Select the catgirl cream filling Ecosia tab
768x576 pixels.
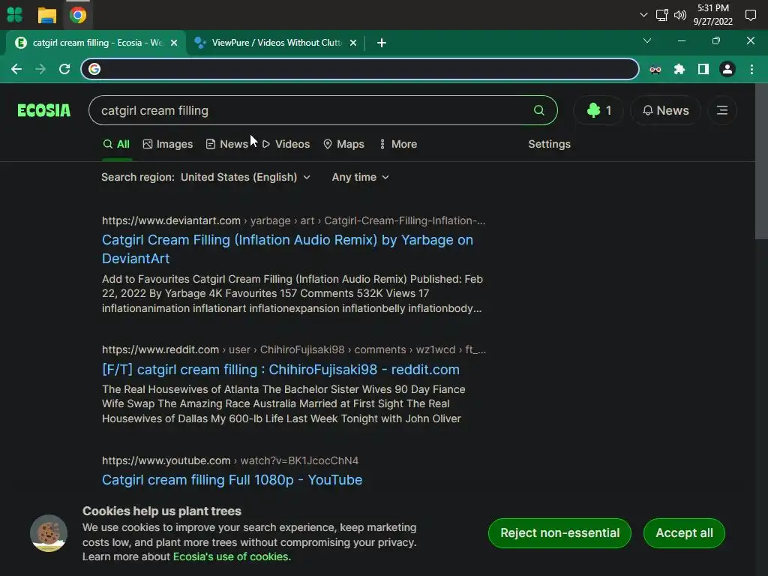(x=95, y=43)
